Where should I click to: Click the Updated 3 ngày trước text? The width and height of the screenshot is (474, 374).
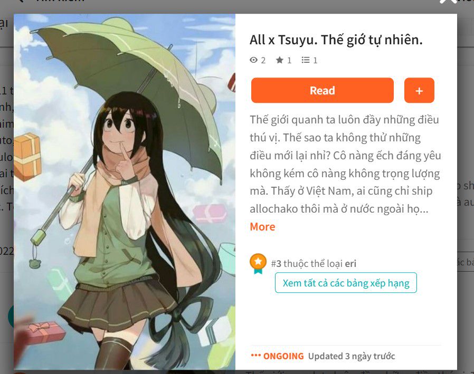point(352,356)
